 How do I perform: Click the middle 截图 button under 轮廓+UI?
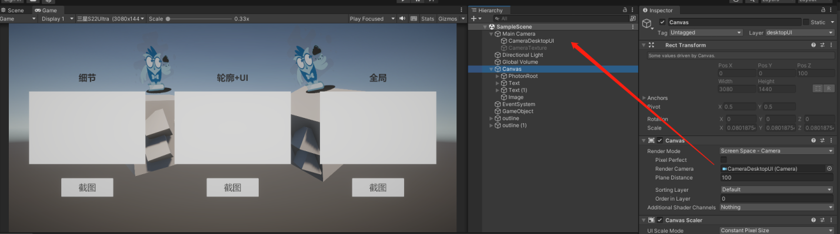click(x=232, y=188)
